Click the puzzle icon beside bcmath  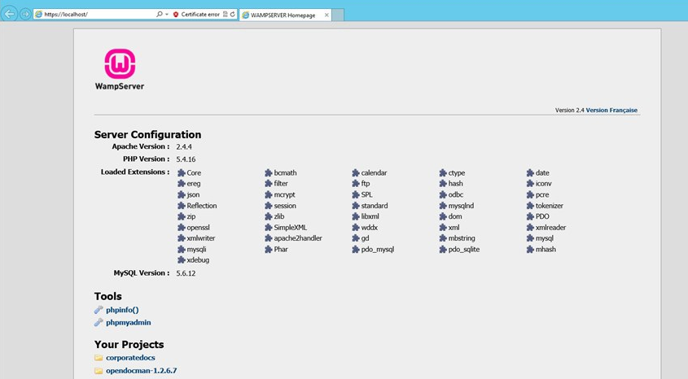269,172
